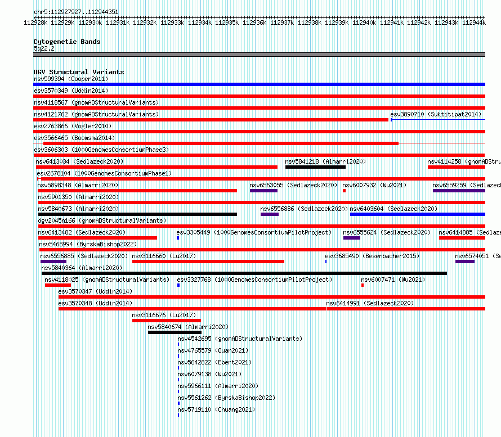Click the chr5:112927927..112944351 region label
The image size is (501, 437).
point(76,12)
